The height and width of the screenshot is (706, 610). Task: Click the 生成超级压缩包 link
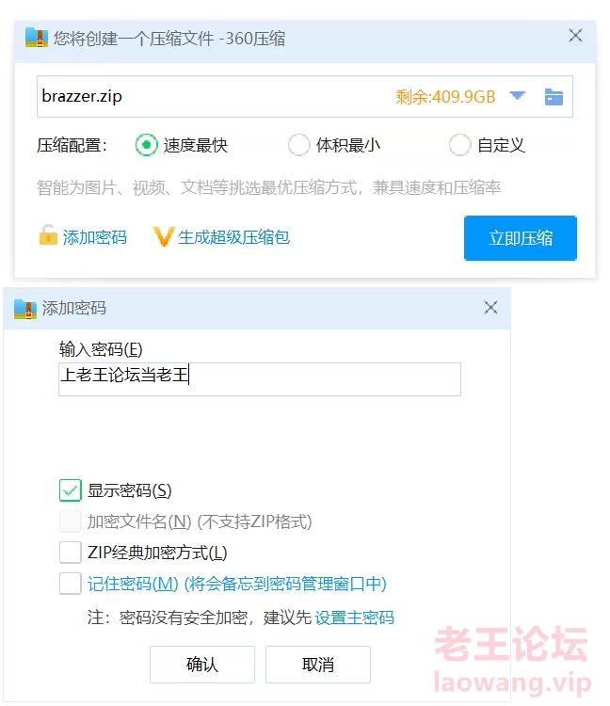[234, 237]
